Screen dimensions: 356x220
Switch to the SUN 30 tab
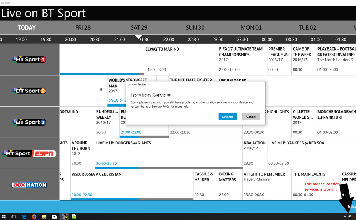(x=195, y=28)
